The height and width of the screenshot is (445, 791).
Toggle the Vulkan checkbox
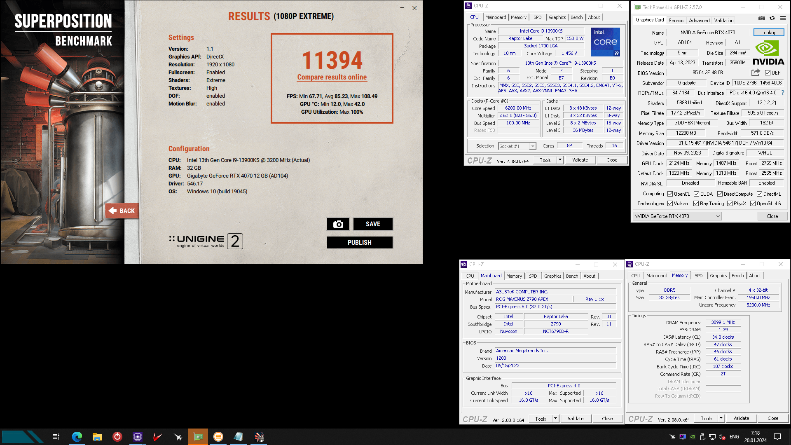(x=670, y=204)
